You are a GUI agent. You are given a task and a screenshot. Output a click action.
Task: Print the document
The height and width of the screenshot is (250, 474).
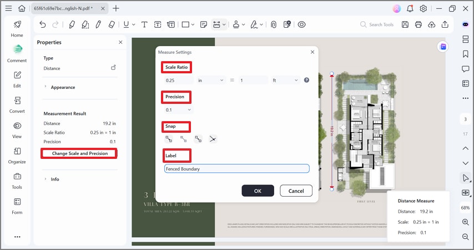pos(418,24)
